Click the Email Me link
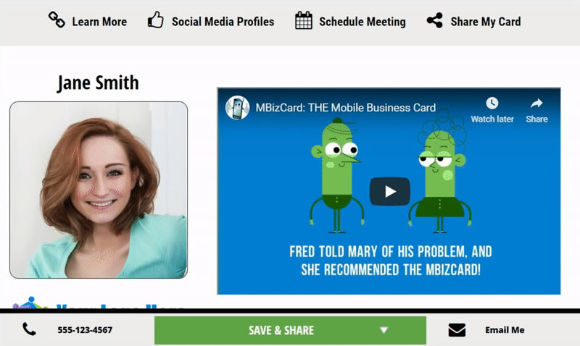580x346 pixels. click(505, 330)
